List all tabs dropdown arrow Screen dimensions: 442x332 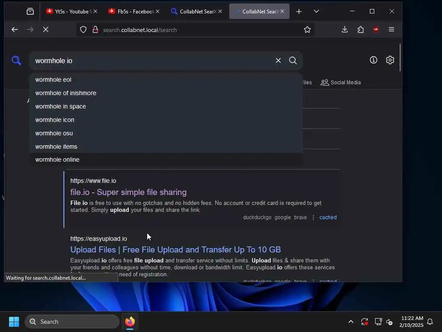pyautogui.click(x=316, y=11)
